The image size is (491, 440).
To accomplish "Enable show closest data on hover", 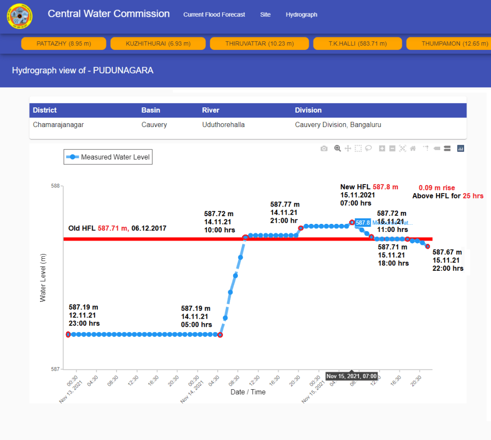I will (x=437, y=149).
